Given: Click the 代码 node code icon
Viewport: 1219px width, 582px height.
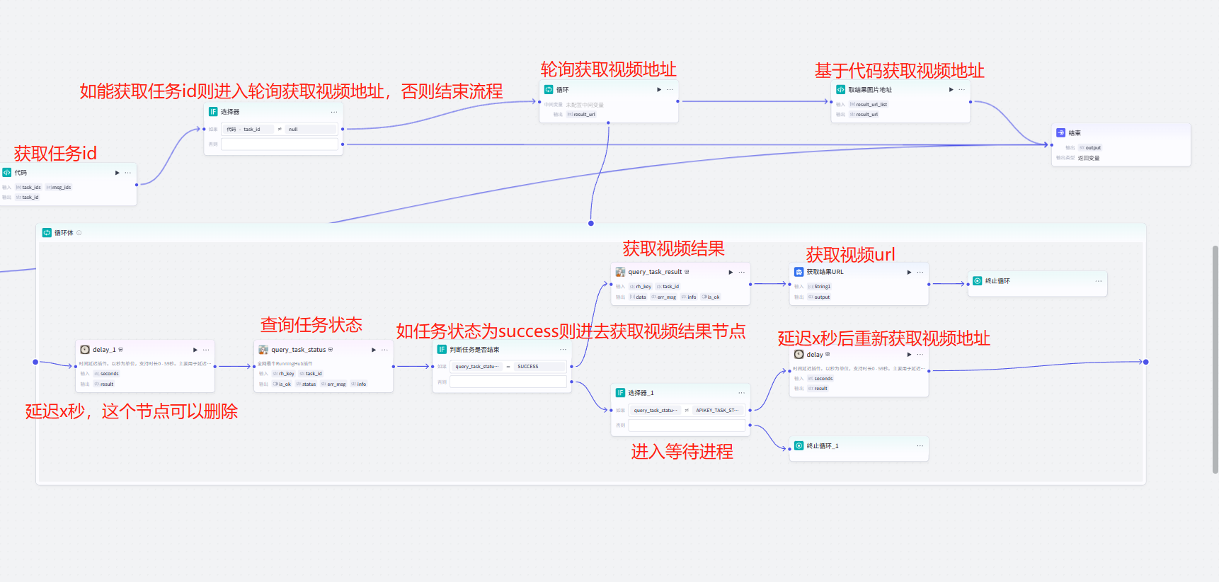Looking at the screenshot, I should point(7,173).
